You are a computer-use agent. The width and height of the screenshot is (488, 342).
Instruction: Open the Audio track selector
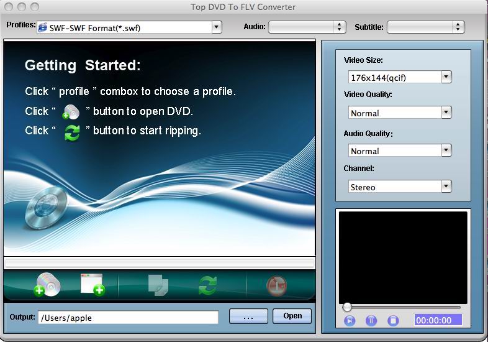pyautogui.click(x=307, y=27)
